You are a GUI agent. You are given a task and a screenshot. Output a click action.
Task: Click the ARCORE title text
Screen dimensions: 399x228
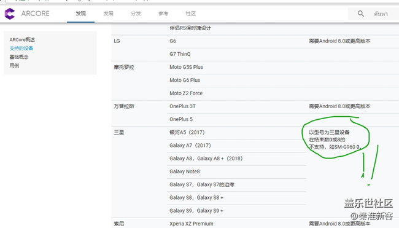[36, 14]
